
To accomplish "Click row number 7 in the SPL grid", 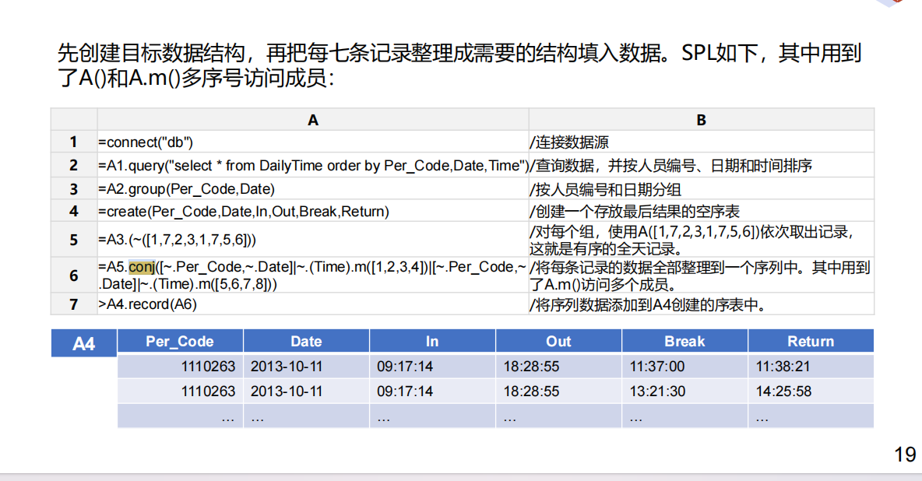I will click(x=73, y=304).
